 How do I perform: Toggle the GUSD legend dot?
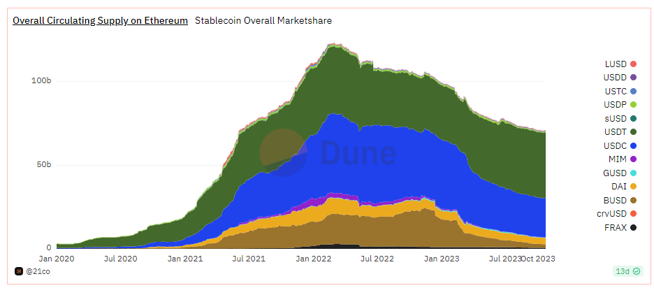(x=633, y=173)
